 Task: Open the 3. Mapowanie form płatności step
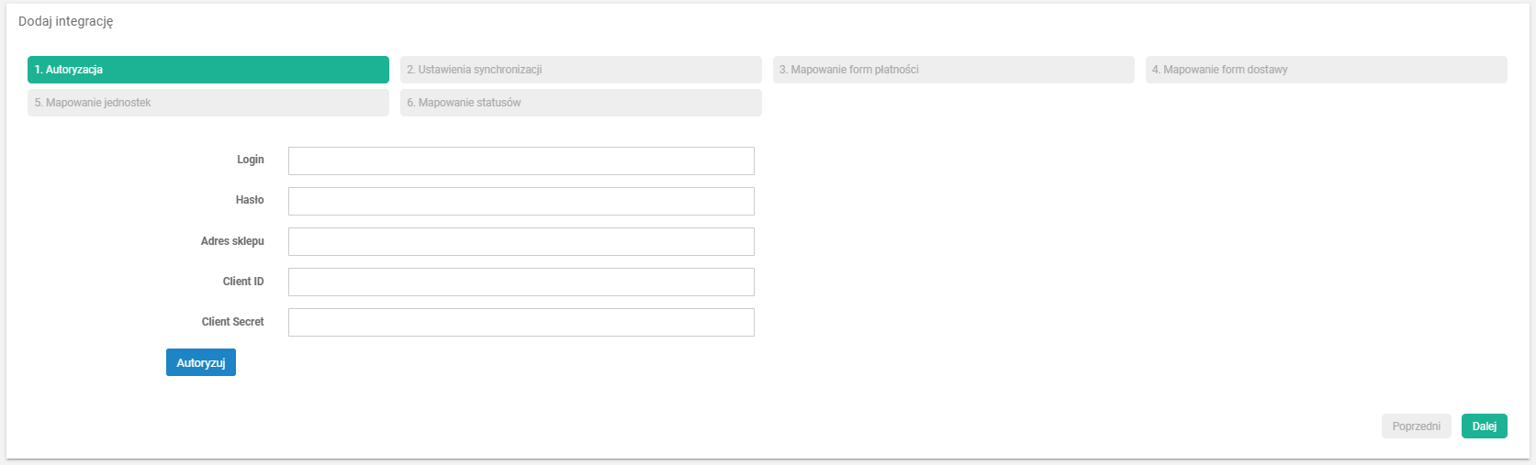(953, 70)
